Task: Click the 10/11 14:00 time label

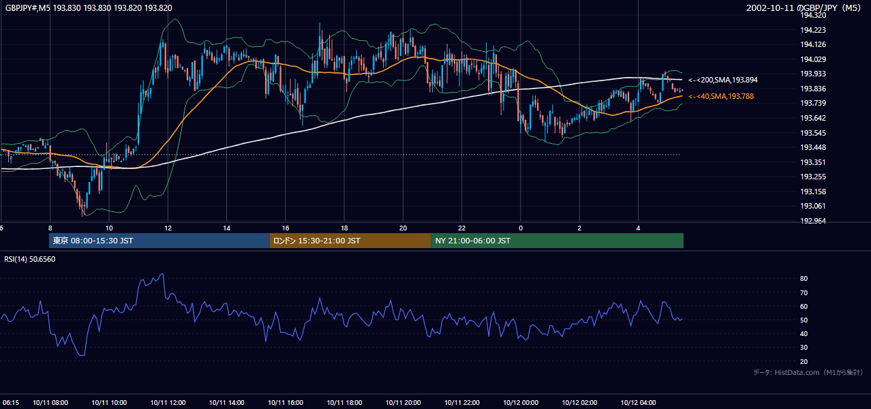Action: [x=226, y=403]
